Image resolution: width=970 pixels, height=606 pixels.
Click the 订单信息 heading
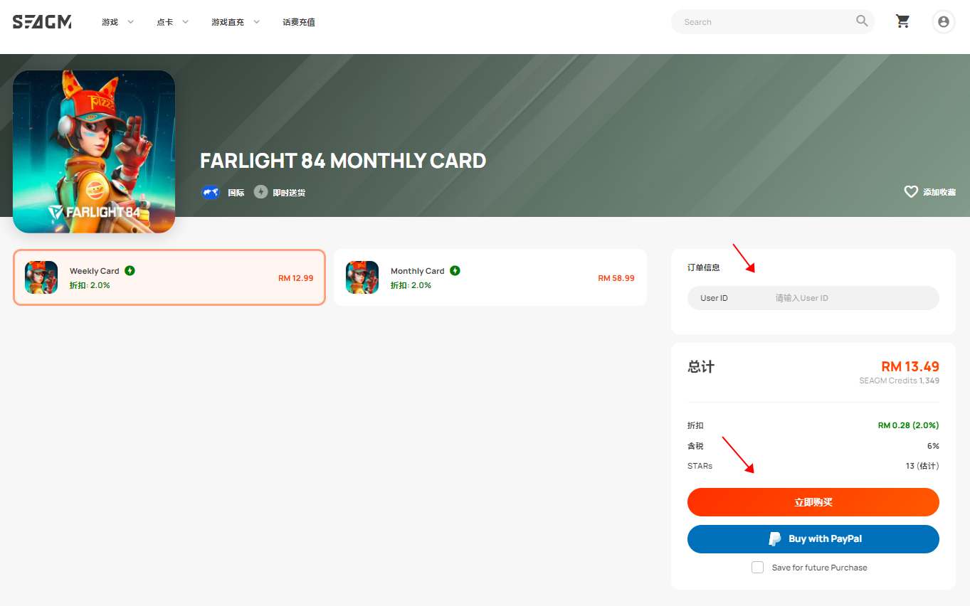click(704, 267)
